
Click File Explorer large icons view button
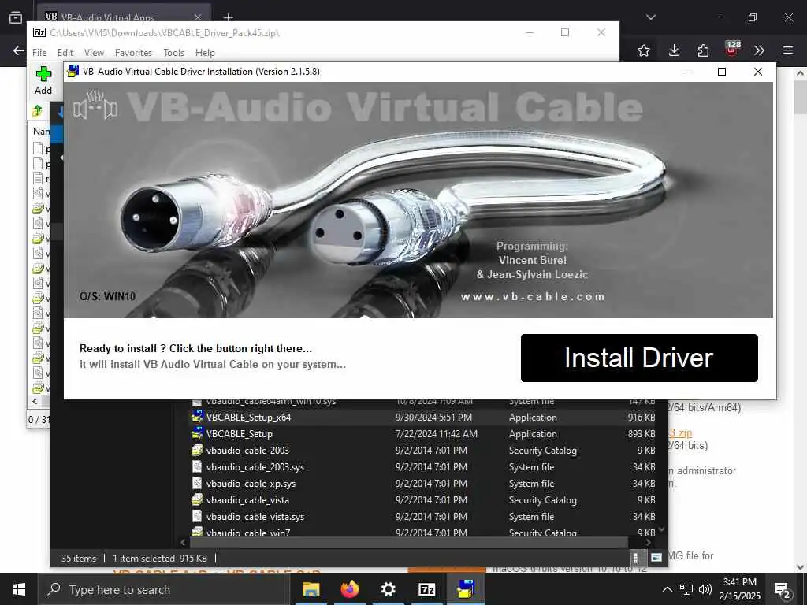tap(656, 558)
